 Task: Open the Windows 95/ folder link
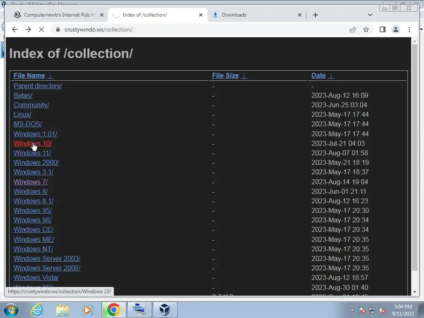tap(32, 210)
